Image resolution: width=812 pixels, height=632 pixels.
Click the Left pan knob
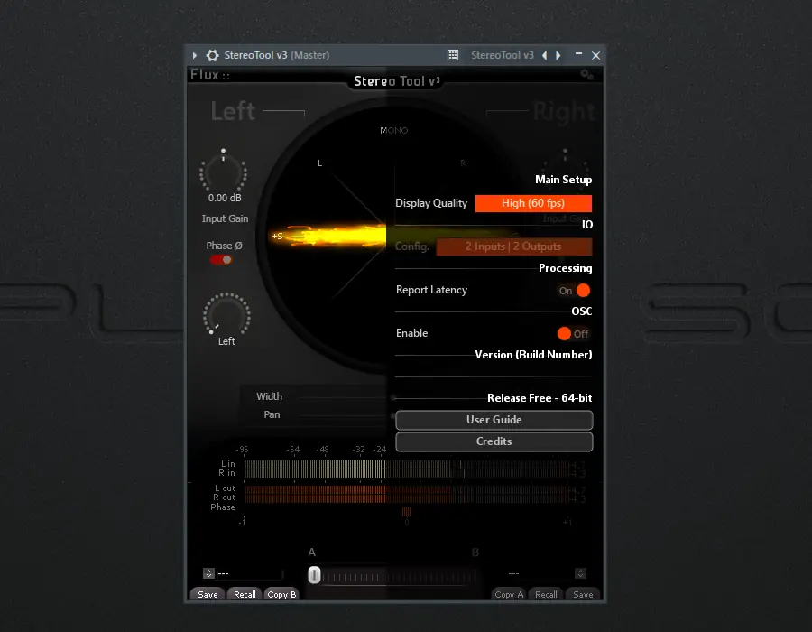pos(226,314)
